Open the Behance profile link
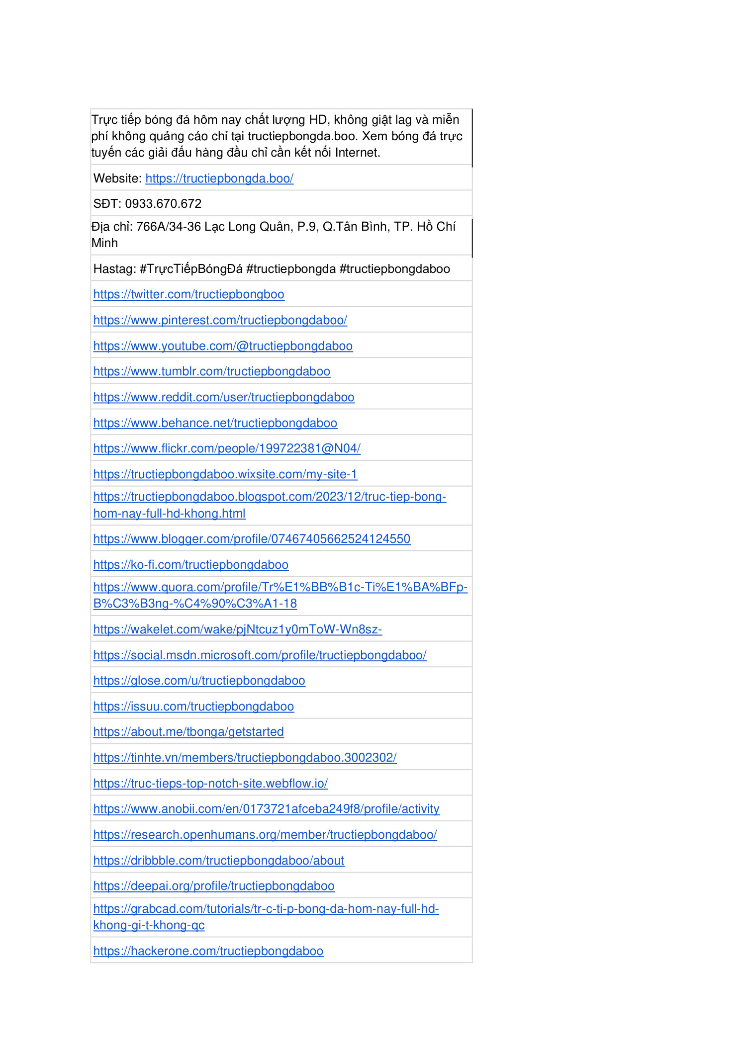The image size is (746, 1054). pyautogui.click(x=215, y=423)
